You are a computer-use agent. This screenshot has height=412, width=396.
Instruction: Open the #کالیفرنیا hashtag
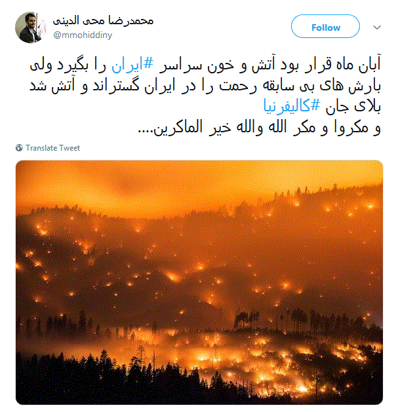click(x=292, y=106)
